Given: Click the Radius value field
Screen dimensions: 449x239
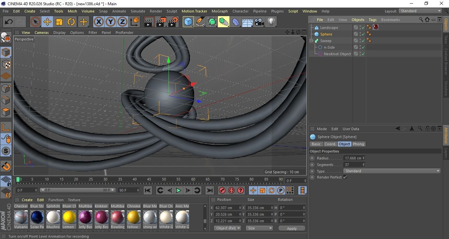Looking at the screenshot, I should [352, 158].
